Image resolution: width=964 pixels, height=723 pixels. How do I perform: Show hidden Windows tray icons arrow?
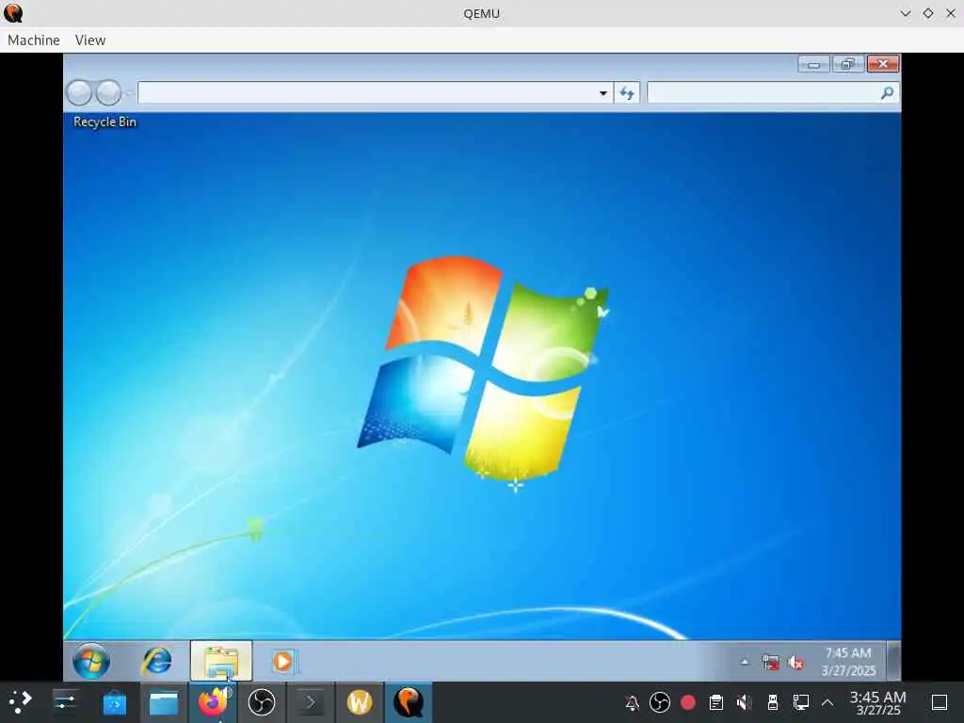745,662
